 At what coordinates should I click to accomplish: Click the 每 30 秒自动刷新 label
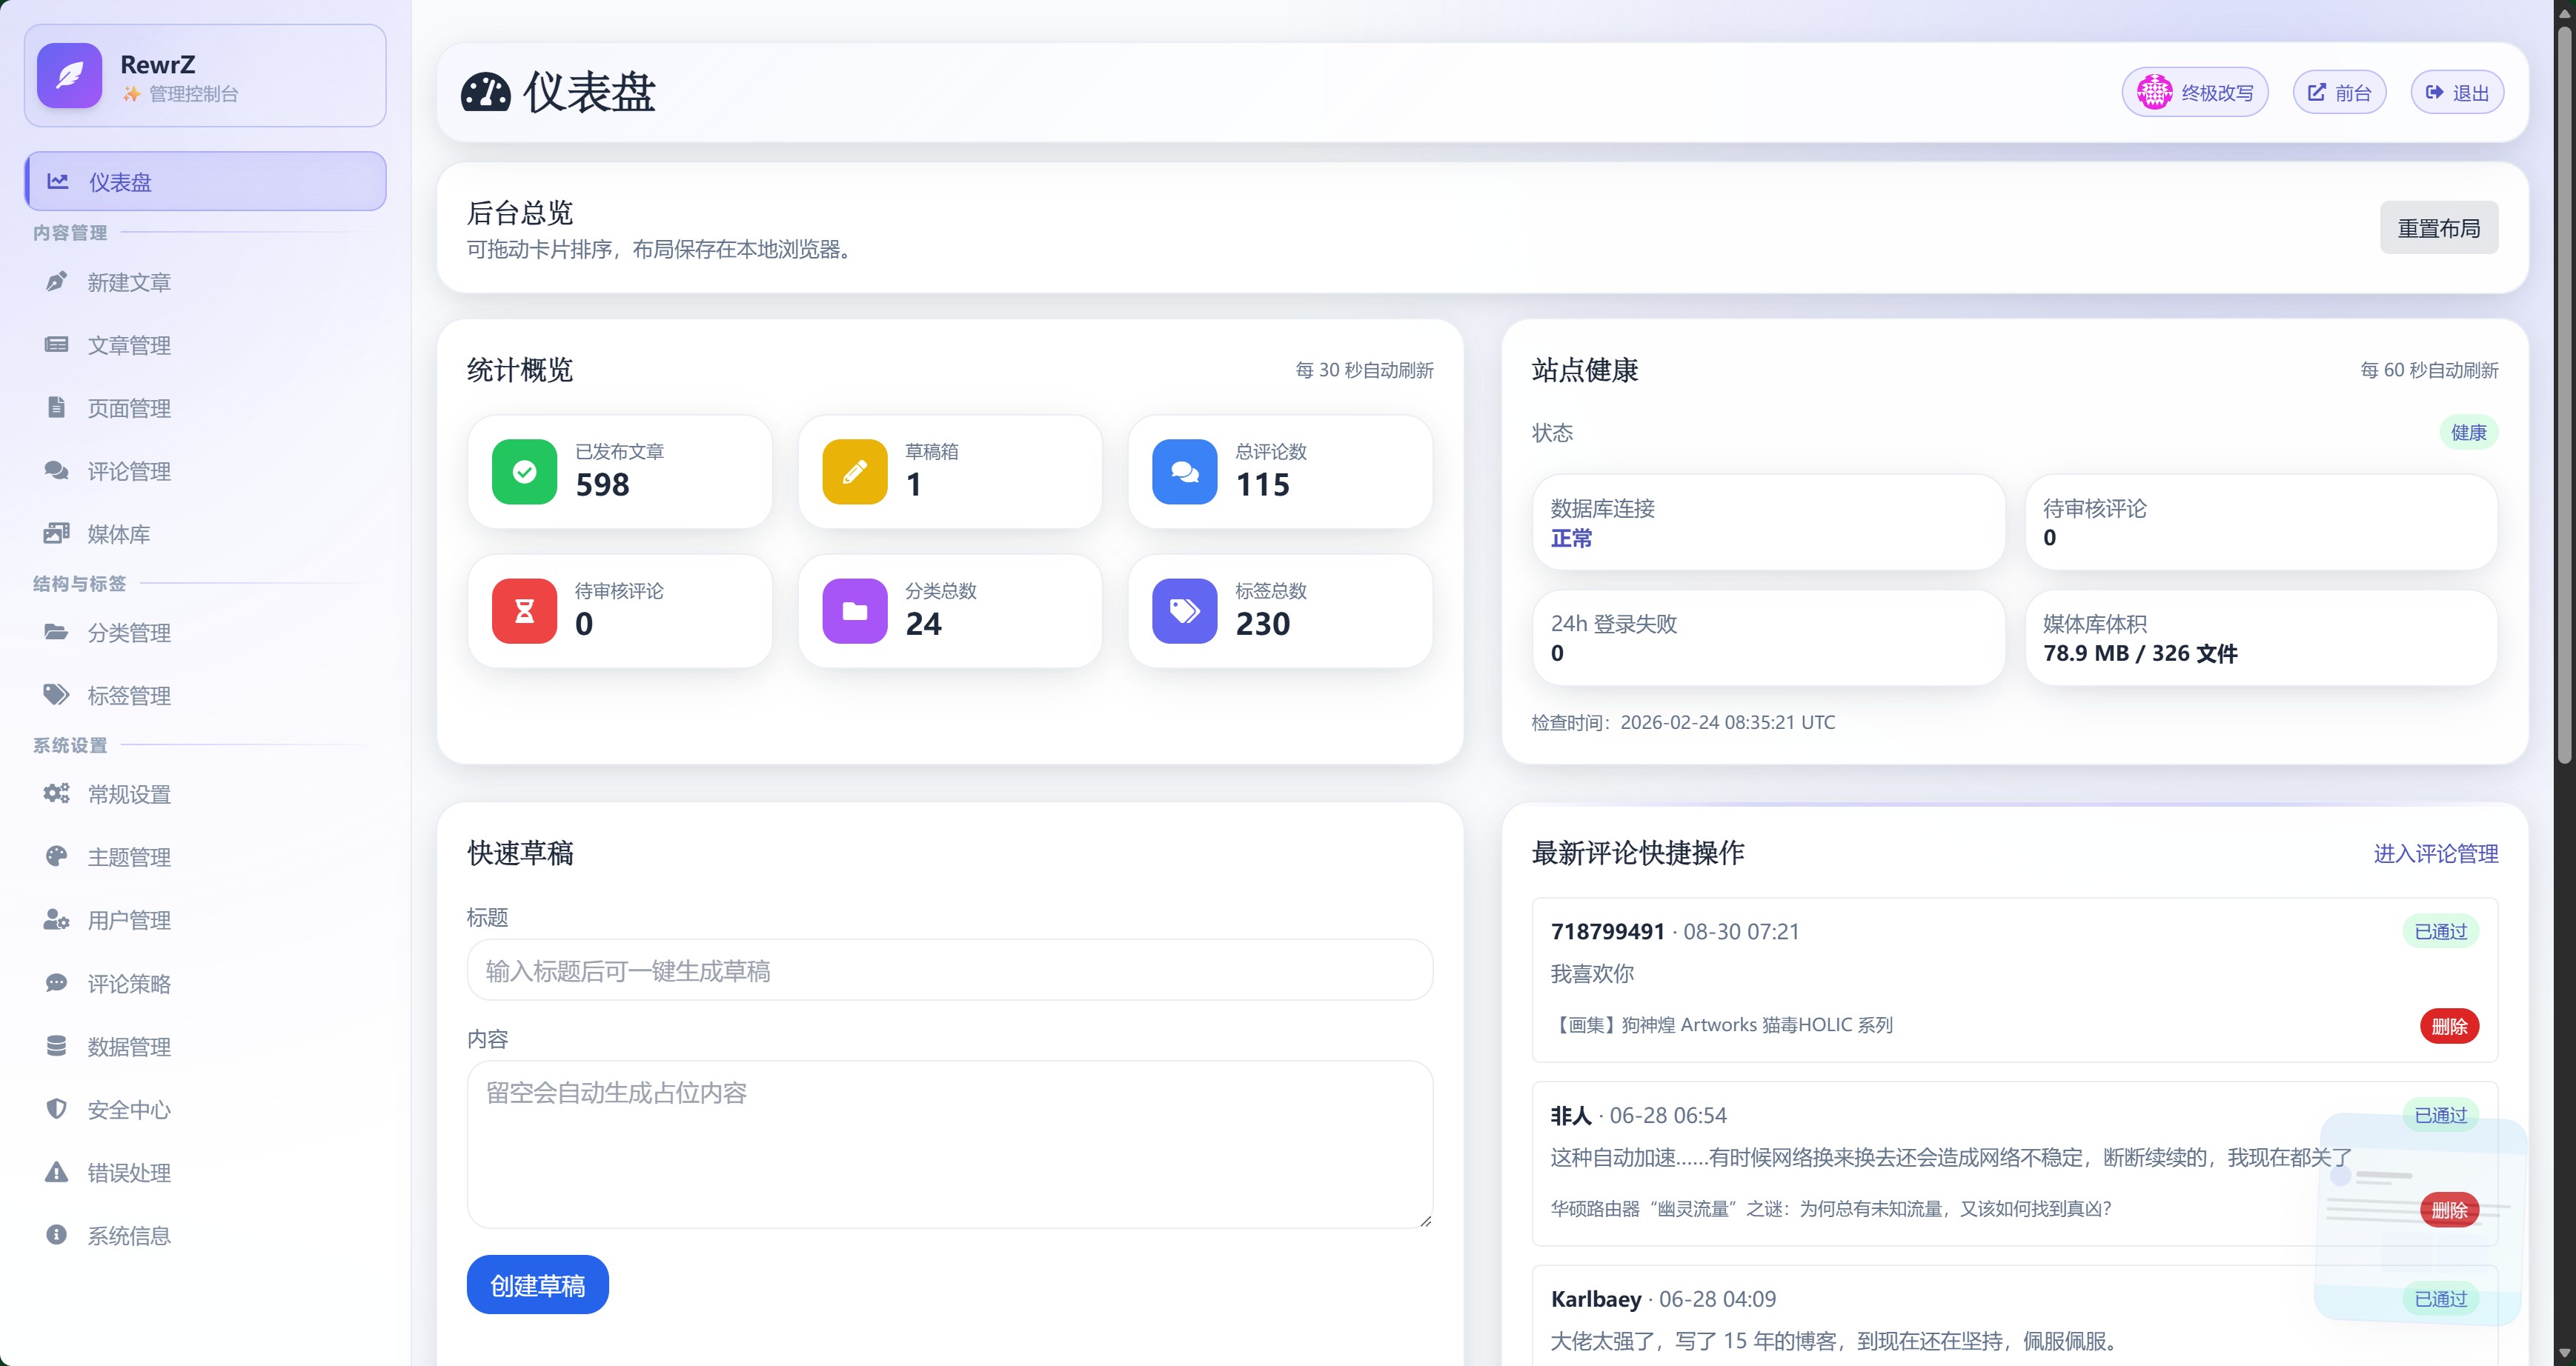(x=1364, y=370)
